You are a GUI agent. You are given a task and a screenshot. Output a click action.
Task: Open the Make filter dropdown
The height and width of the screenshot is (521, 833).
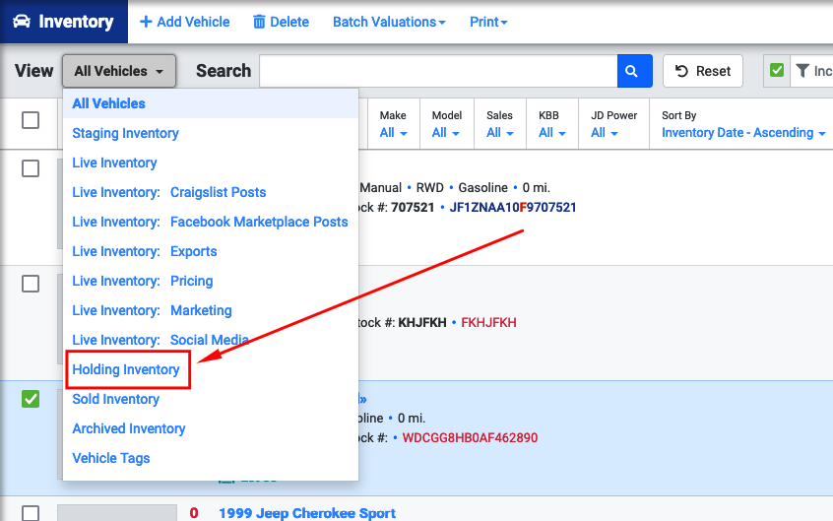pos(393,133)
